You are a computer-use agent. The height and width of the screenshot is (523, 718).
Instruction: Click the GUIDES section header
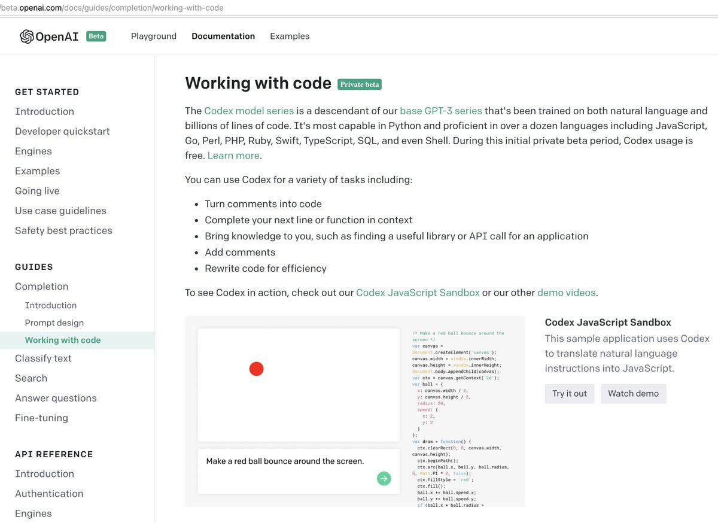34,267
